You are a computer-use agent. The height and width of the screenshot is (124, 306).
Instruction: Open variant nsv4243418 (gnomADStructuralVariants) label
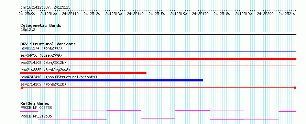tap(59, 77)
